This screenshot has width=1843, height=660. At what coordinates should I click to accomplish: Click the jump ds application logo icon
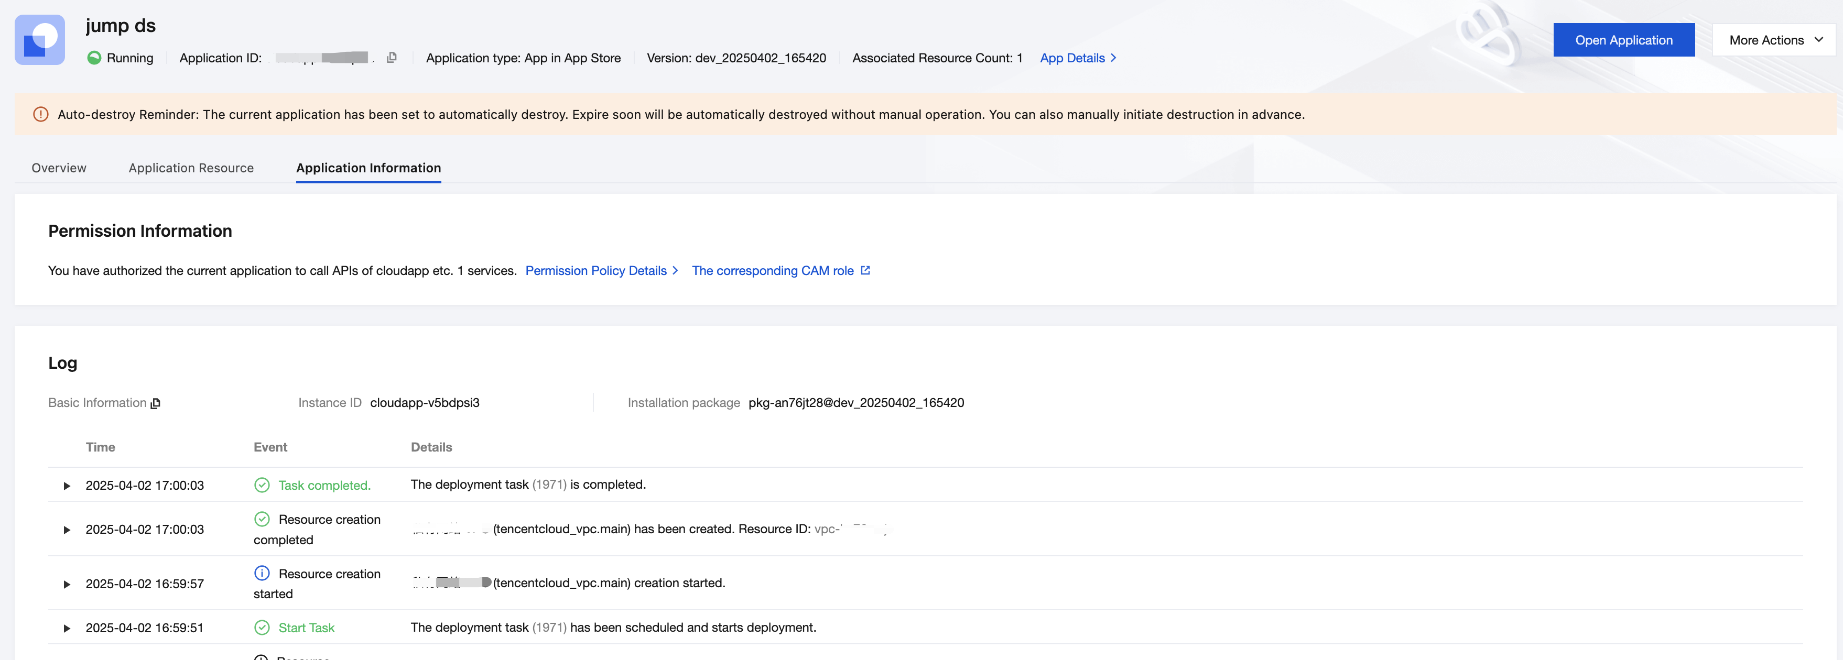pos(39,40)
